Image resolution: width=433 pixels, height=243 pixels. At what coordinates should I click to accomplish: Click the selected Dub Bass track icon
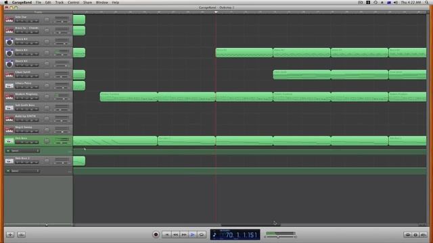point(9,141)
